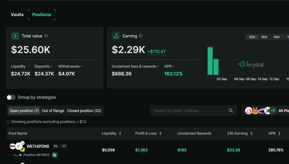Expand the Withdrawals dropdown
Viewport: 289px width, 164px height.
(70, 67)
